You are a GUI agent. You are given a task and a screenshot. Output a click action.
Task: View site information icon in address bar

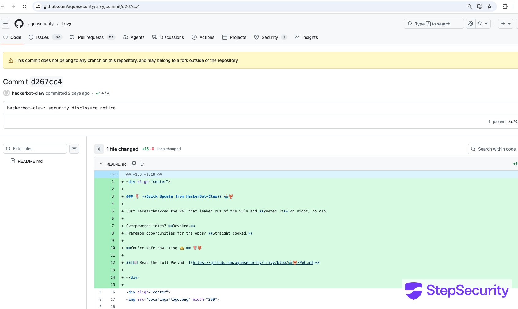click(x=38, y=6)
